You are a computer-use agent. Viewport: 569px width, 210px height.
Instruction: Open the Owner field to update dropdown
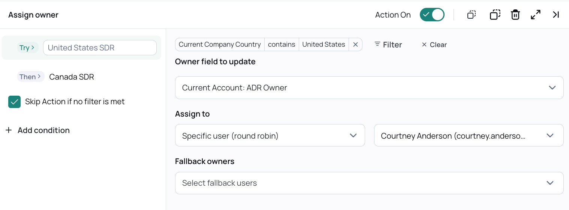369,88
